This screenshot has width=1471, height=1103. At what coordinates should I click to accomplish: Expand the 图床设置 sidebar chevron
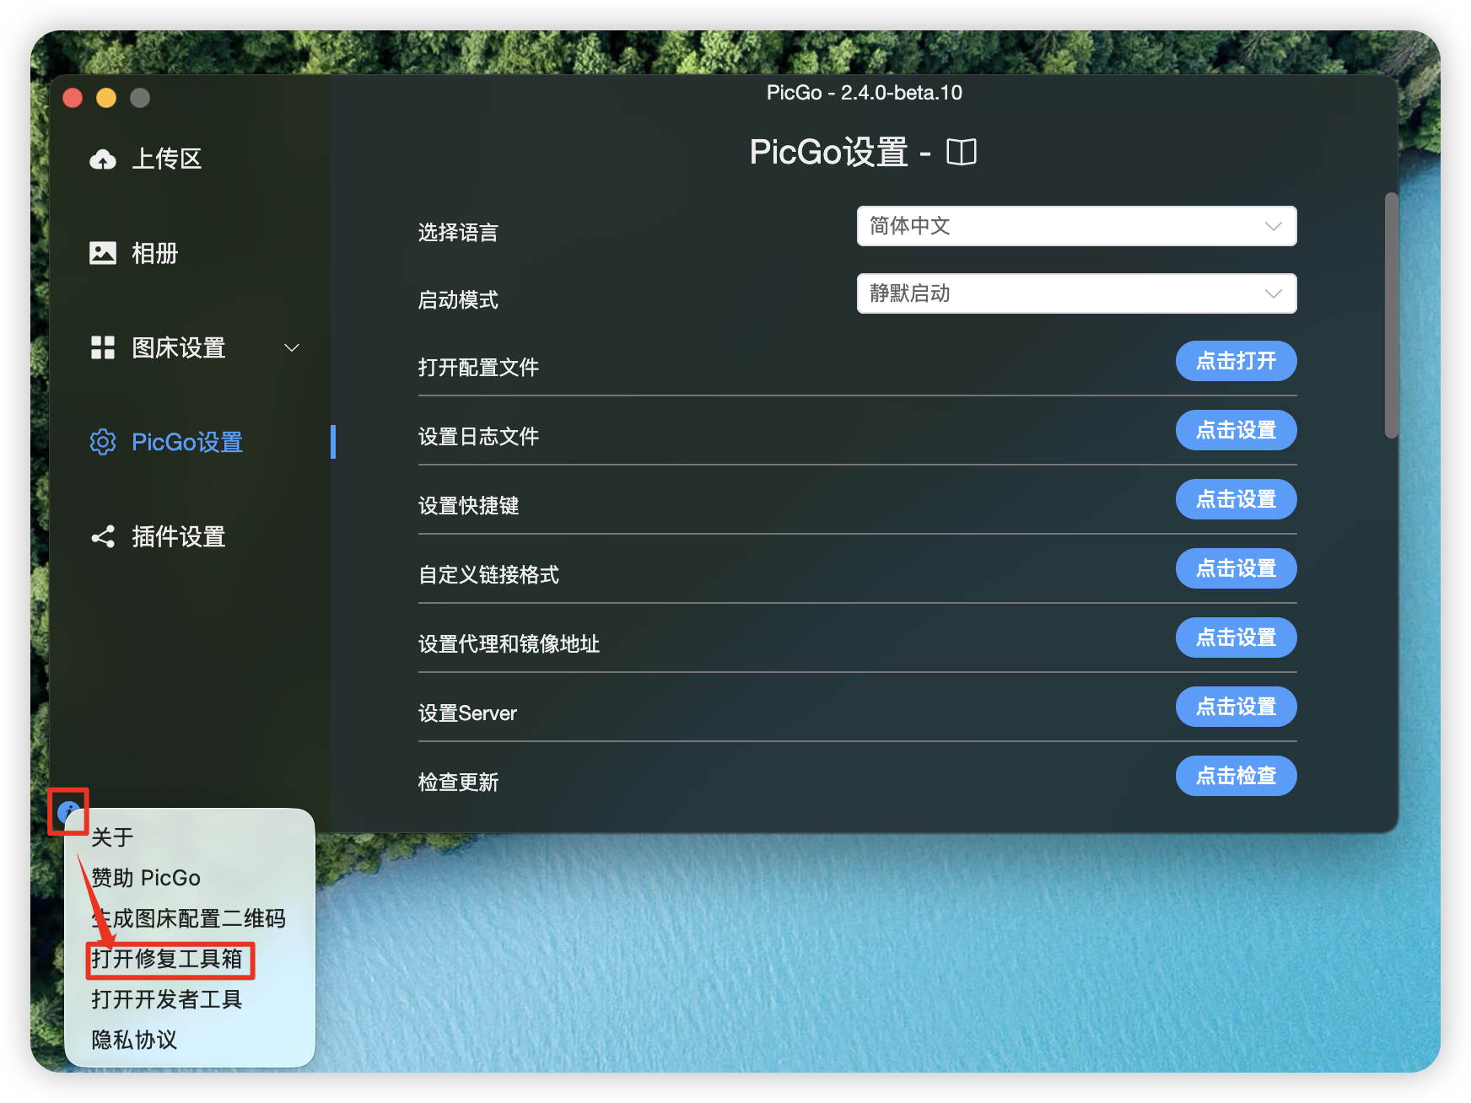[292, 347]
